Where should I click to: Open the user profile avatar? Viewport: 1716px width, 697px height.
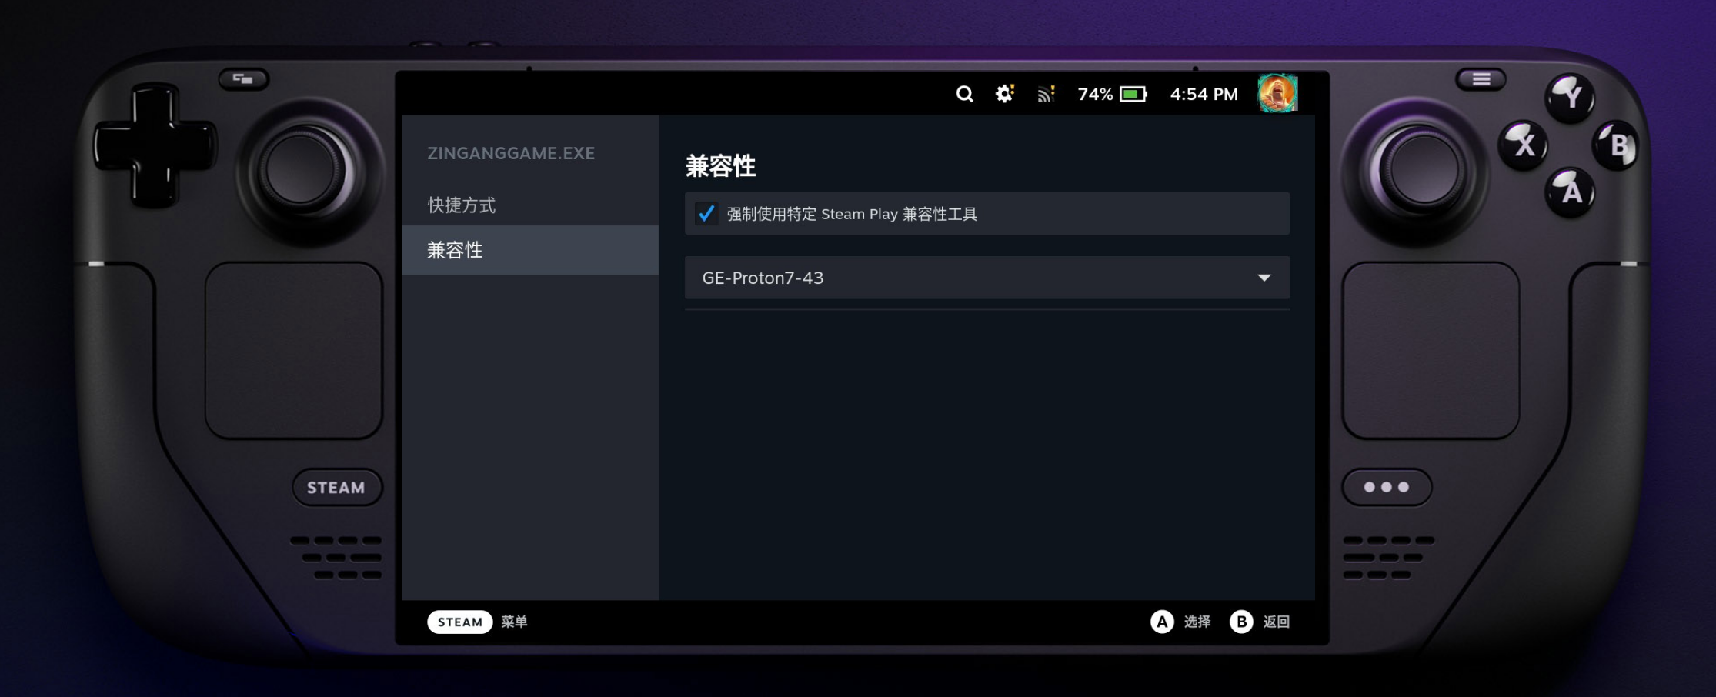click(x=1277, y=94)
